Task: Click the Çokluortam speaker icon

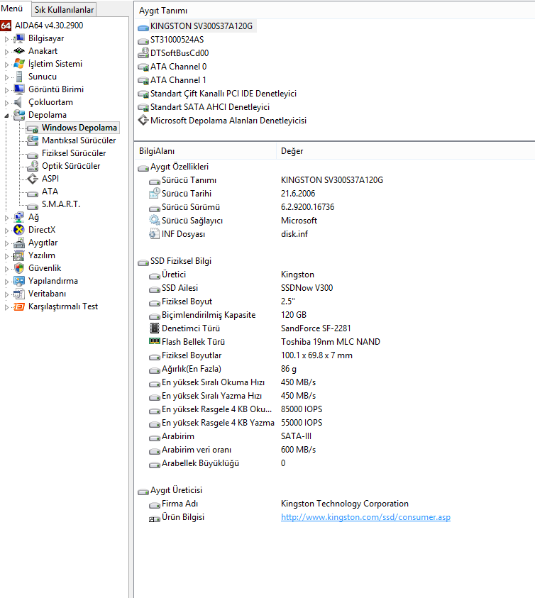Action: pyautogui.click(x=18, y=102)
